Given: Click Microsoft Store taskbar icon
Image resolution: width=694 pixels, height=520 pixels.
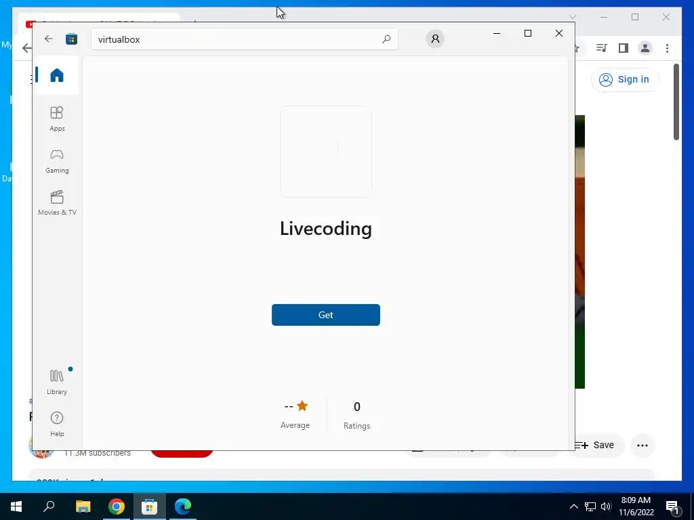Looking at the screenshot, I should [x=150, y=506].
